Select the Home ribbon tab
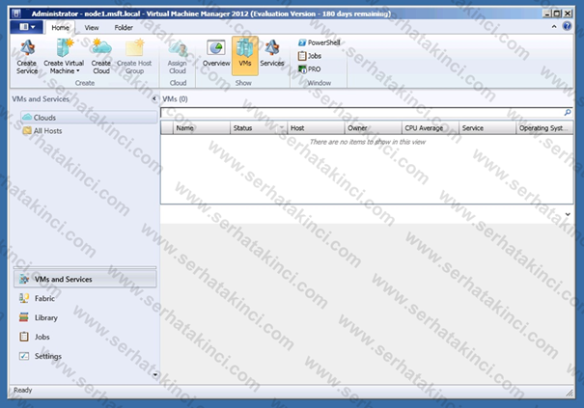Screen dimensions: 584x408 [x=60, y=28]
